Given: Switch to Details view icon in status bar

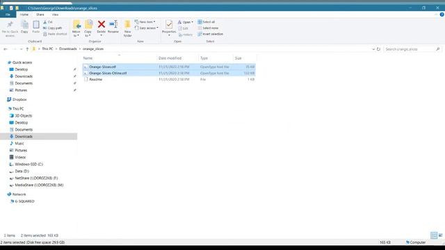Looking at the screenshot, I should tap(434, 235).
